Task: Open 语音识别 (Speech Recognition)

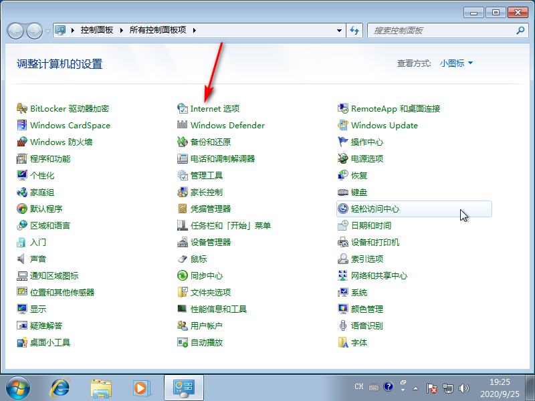Action: [367, 325]
